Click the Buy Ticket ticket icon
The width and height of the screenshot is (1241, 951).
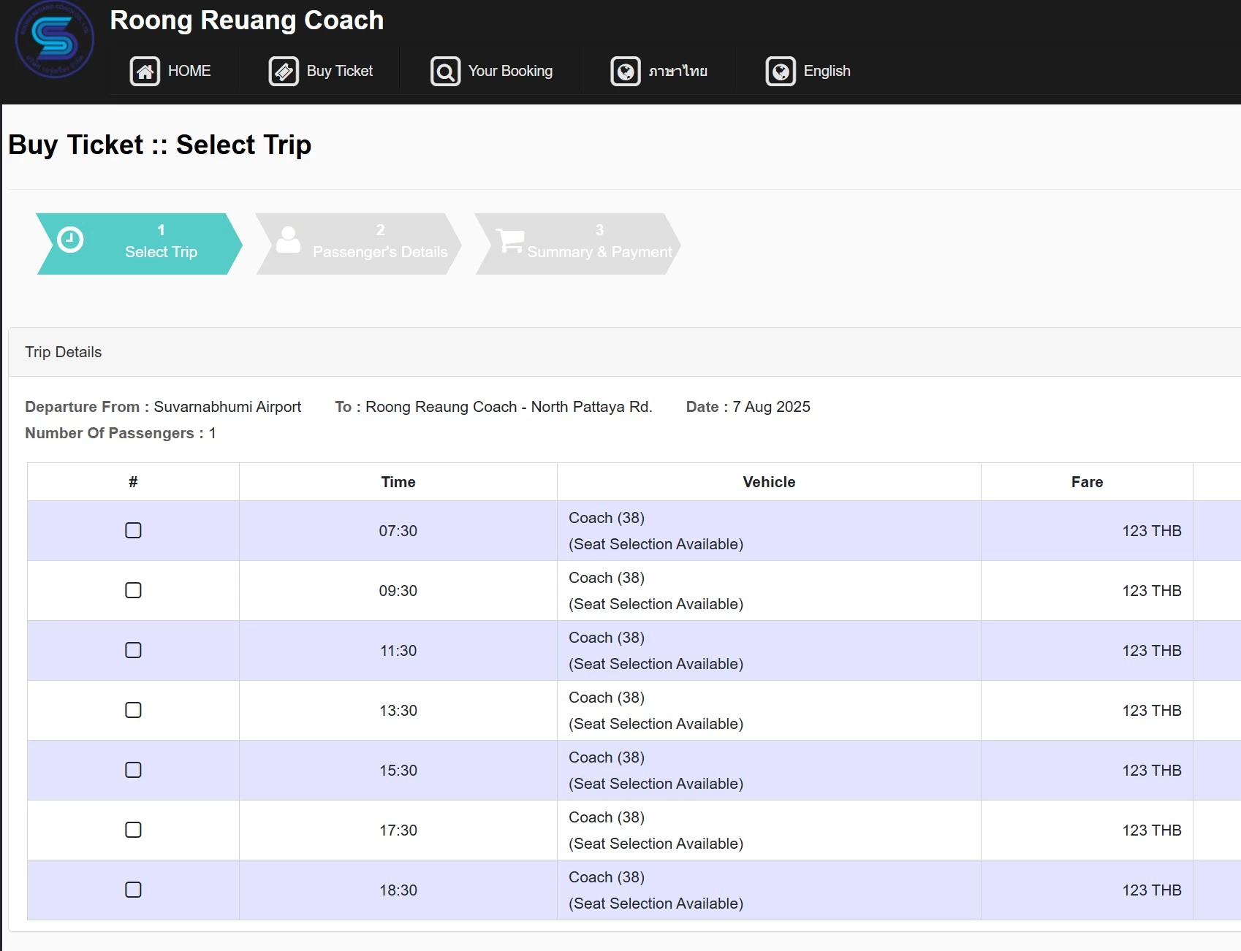[x=284, y=71]
